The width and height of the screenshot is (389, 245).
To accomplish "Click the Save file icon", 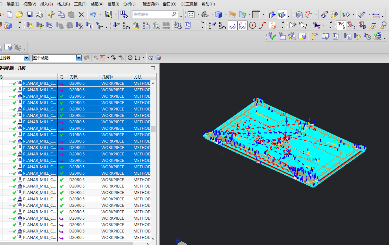I will coord(30,14).
